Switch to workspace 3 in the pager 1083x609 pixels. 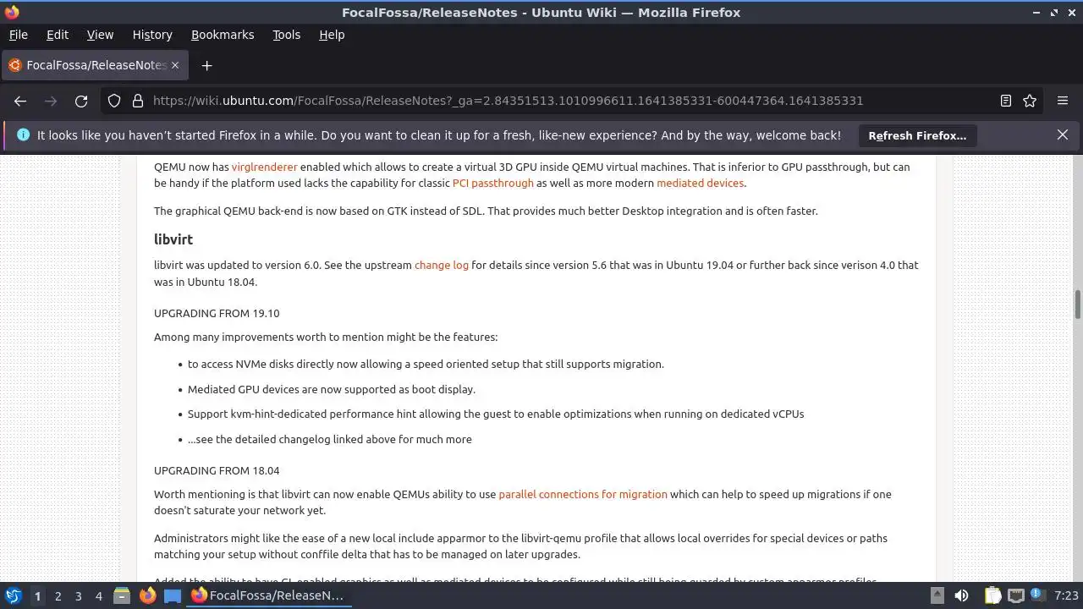[78, 596]
